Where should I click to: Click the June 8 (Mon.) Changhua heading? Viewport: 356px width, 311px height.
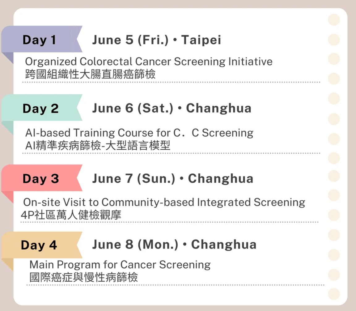pos(174,245)
